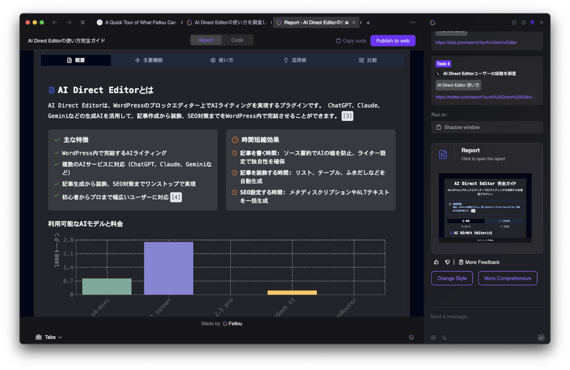
Task: Open the Run in Shadow window selector
Action: [x=487, y=127]
